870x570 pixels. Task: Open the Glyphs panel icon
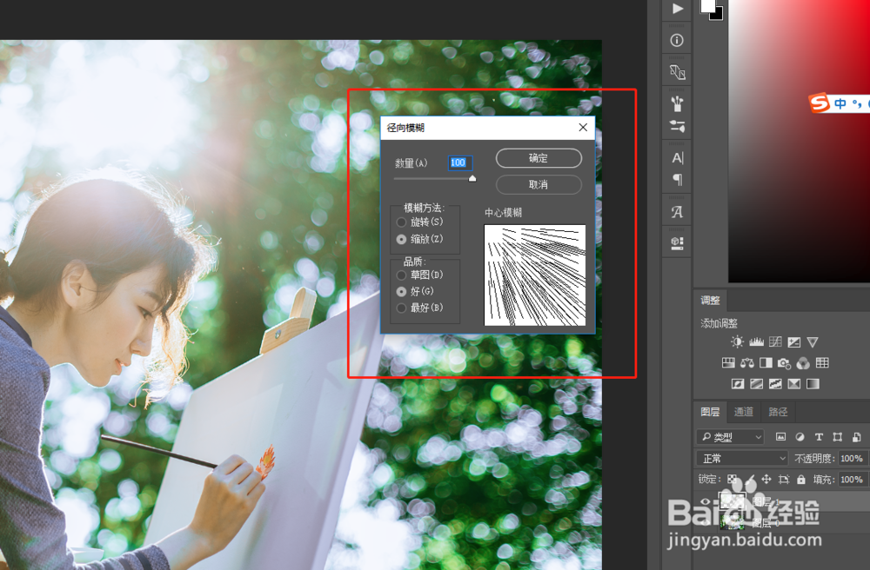point(677,212)
